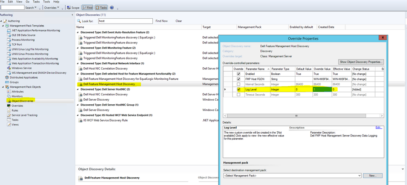Open the Views node icon
The image size is (407, 185).
(9, 125)
